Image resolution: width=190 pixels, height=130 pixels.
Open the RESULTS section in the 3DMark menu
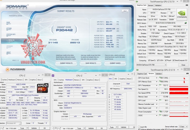(11, 40)
